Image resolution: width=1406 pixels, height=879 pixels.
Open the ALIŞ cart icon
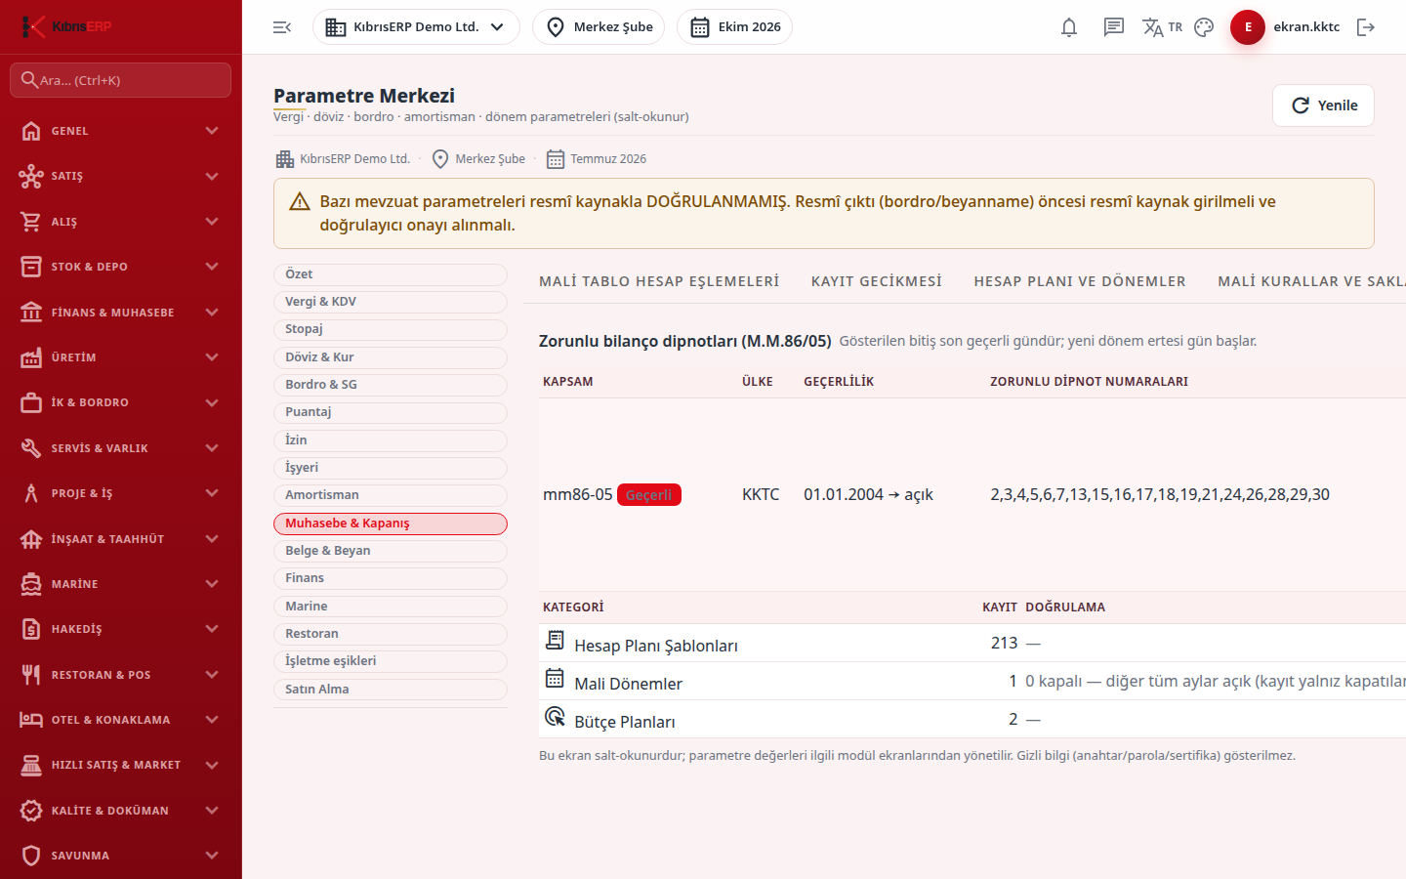31,222
